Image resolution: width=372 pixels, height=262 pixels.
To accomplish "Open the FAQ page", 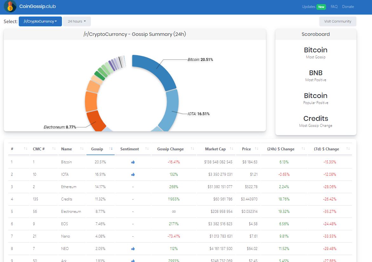I will point(334,7).
